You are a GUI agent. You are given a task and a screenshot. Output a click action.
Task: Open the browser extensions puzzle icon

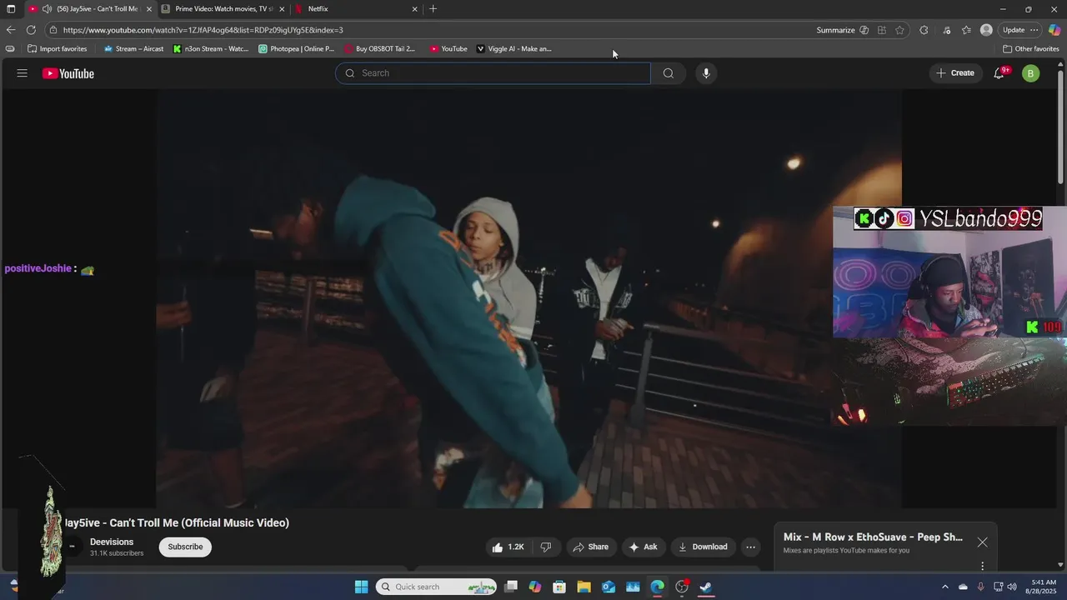click(x=924, y=30)
